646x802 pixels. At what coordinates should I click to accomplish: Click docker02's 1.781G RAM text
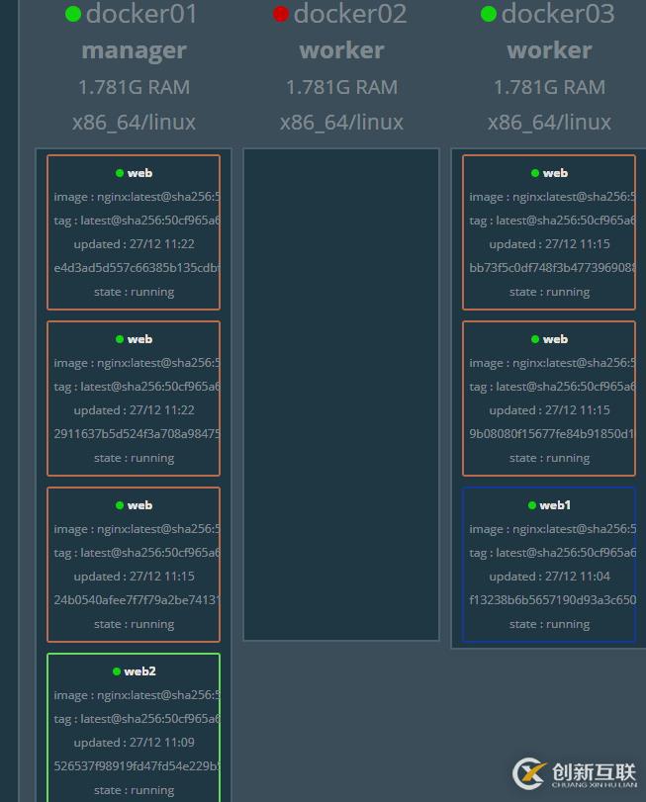pyautogui.click(x=341, y=87)
